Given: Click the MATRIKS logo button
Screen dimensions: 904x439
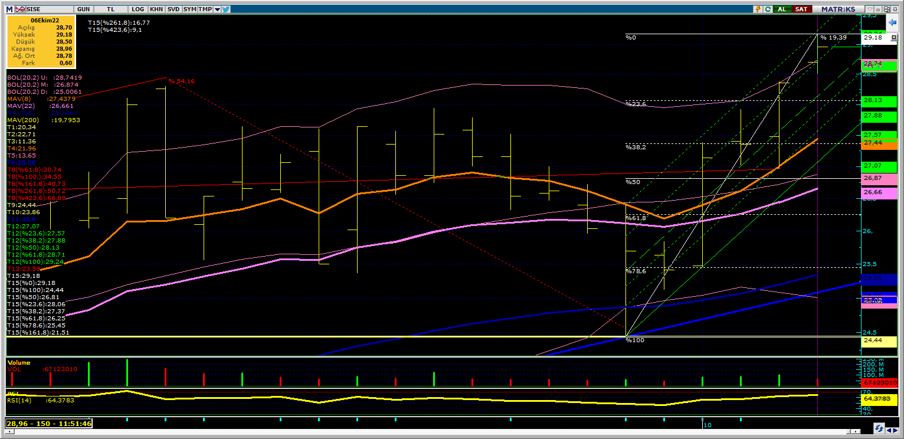Looking at the screenshot, I should [x=839, y=9].
